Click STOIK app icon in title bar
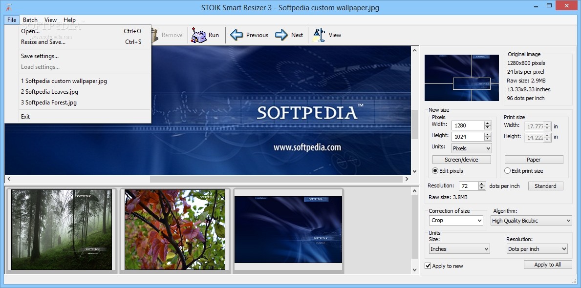 point(9,7)
